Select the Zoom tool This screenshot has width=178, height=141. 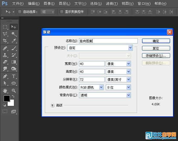coord(14,91)
